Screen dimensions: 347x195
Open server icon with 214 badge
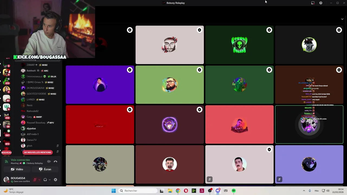tap(7, 116)
